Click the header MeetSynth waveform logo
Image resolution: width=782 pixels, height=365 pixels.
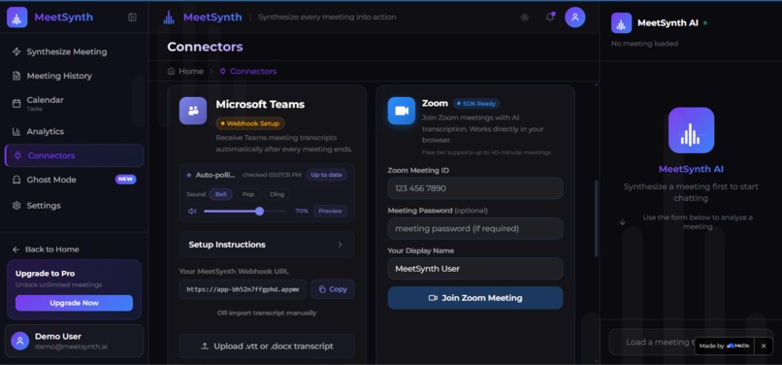point(169,17)
